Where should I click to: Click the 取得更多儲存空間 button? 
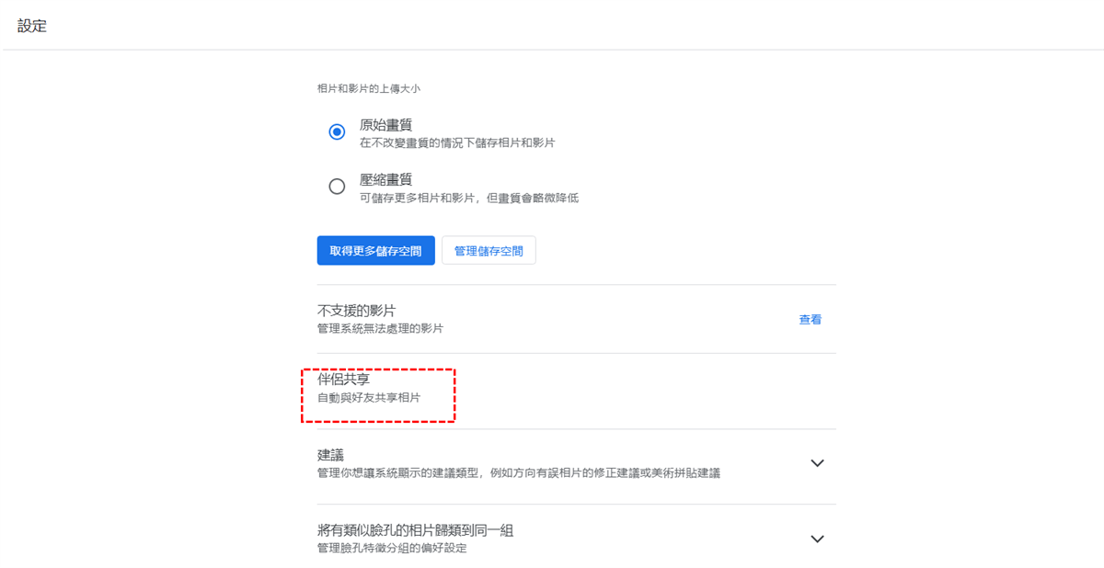pos(375,251)
